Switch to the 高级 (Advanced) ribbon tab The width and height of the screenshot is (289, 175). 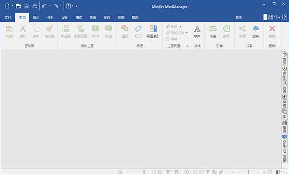tap(93, 17)
